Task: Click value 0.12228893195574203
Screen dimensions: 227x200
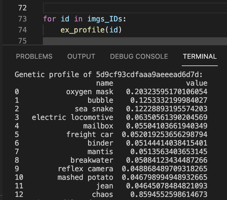Action: click(167, 109)
